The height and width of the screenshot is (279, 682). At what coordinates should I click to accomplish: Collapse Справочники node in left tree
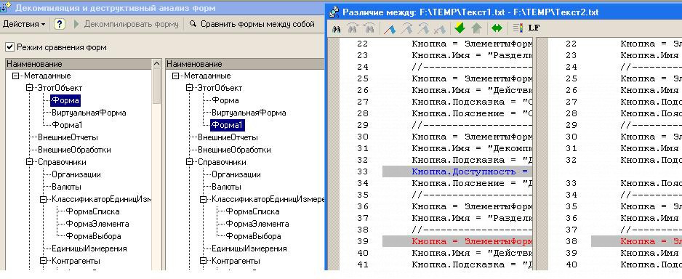[x=30, y=162]
